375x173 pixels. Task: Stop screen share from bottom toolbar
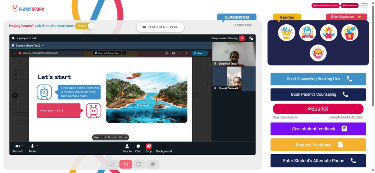point(149,148)
